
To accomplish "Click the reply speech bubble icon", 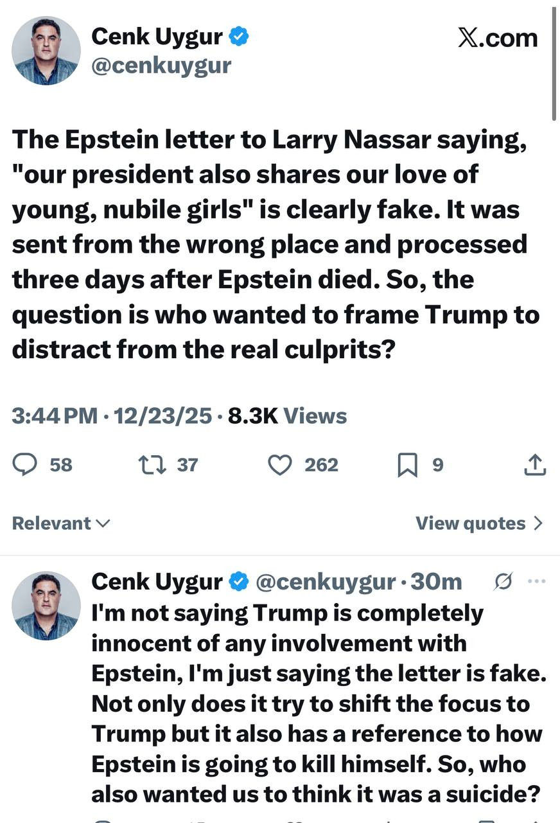I will (x=25, y=464).
